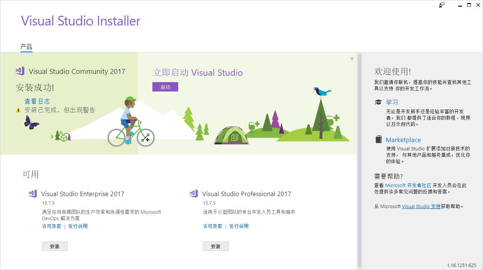Open 许可条款 for Enterprise 2017
Viewport: 483px width, 270px height.
click(52, 226)
